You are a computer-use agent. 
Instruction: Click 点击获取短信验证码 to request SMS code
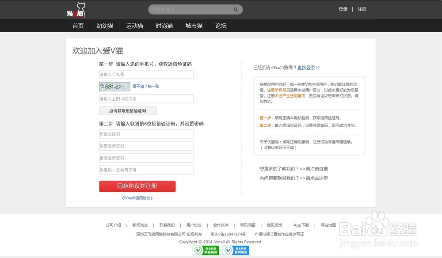[x=128, y=110]
